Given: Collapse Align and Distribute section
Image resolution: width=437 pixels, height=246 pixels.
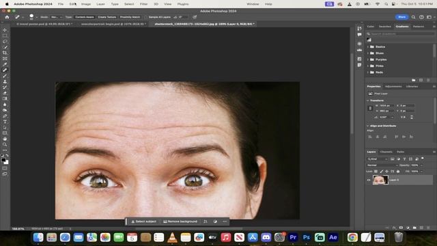Looking at the screenshot, I should pos(368,126).
